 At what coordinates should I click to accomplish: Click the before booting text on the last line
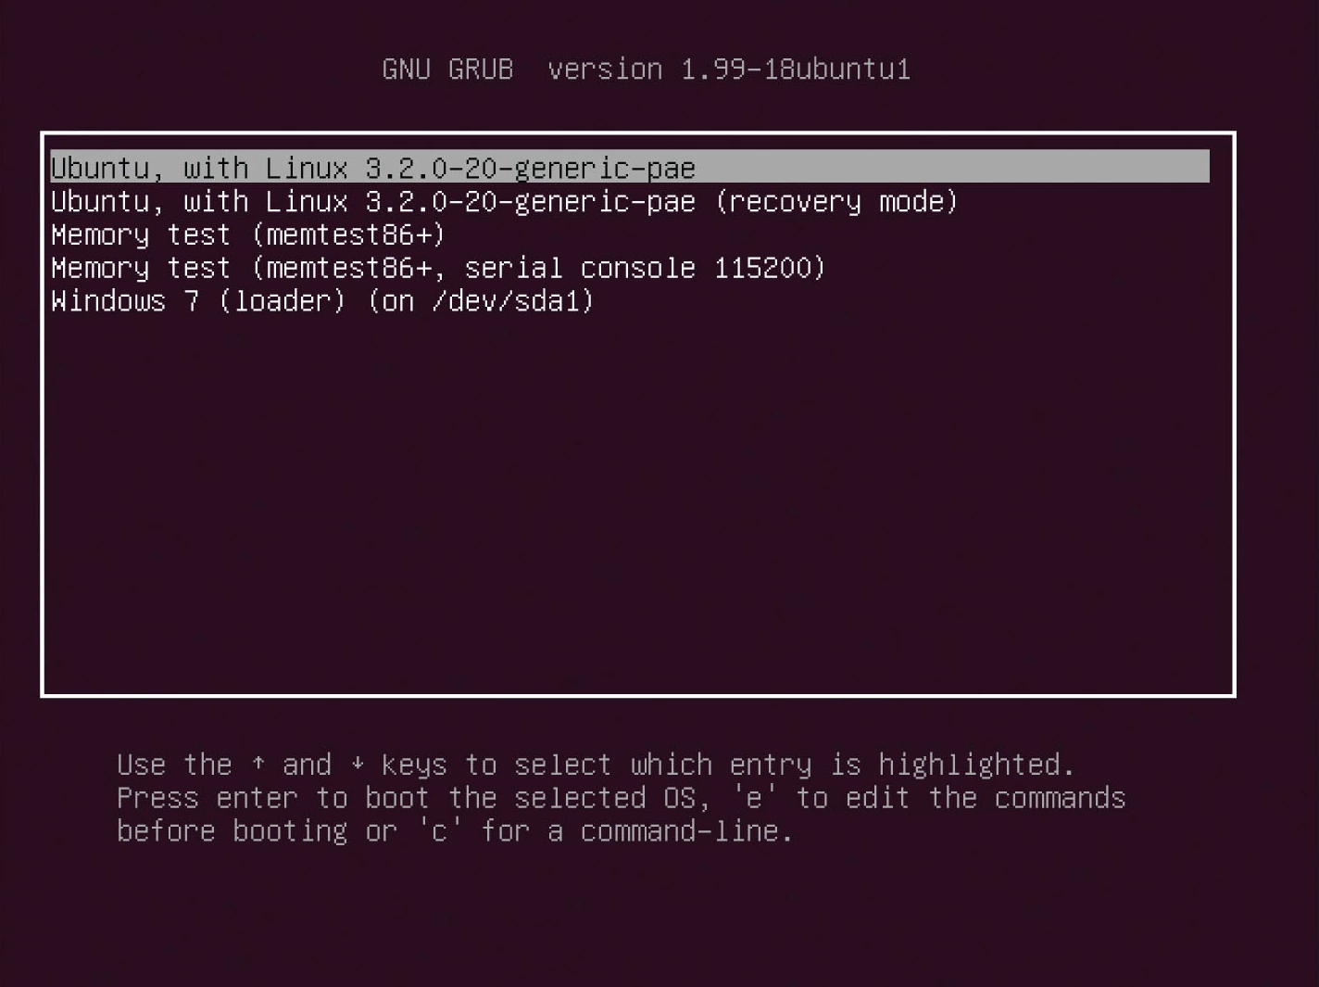(232, 831)
